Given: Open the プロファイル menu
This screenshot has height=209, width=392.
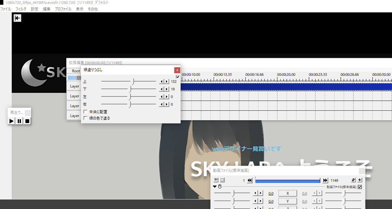Looking at the screenshot, I should coord(63,9).
